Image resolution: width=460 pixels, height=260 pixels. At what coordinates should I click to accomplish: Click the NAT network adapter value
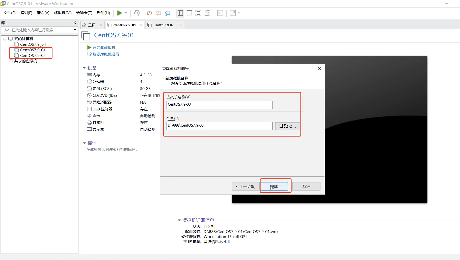point(144,102)
